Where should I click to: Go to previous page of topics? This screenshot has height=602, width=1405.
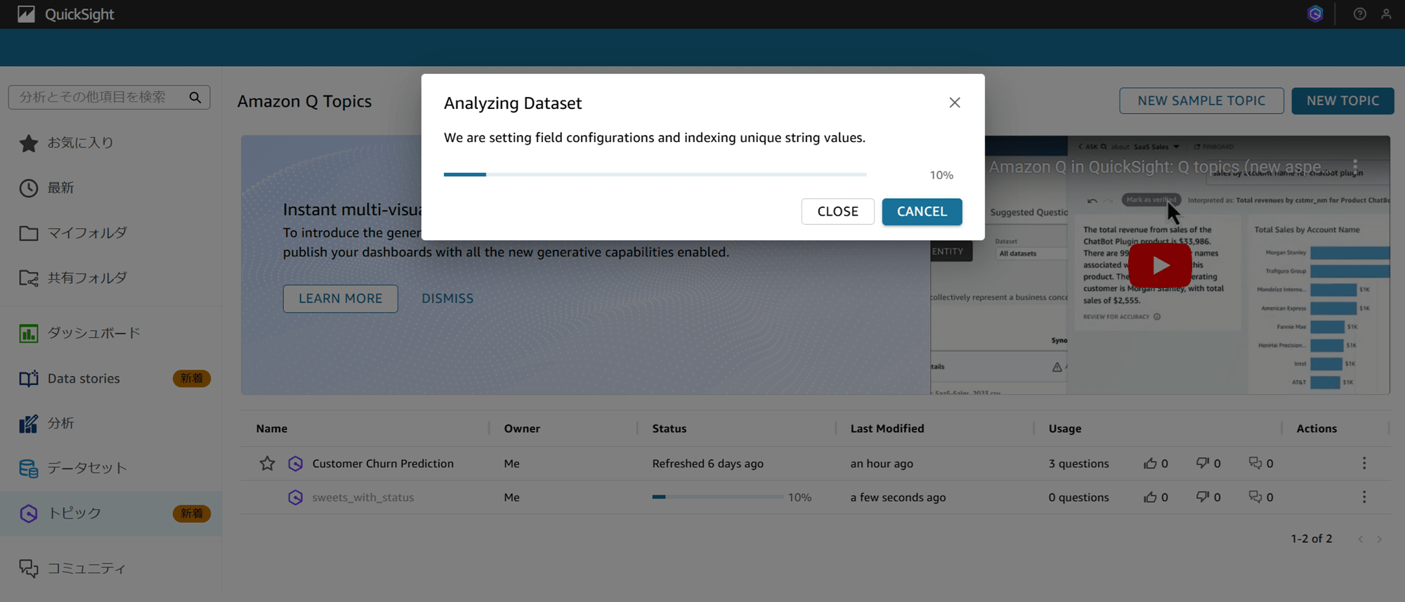point(1361,539)
